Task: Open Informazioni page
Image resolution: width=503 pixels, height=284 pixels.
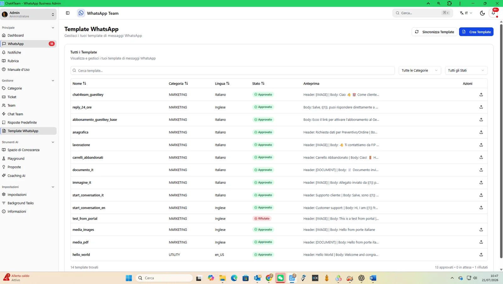Action: click(28, 212)
